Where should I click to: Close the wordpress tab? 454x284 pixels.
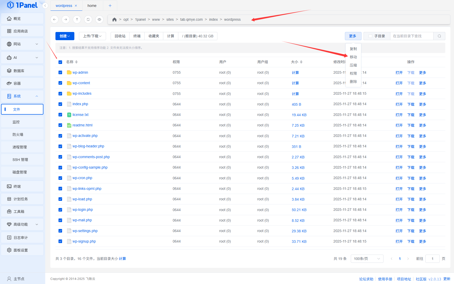click(76, 6)
